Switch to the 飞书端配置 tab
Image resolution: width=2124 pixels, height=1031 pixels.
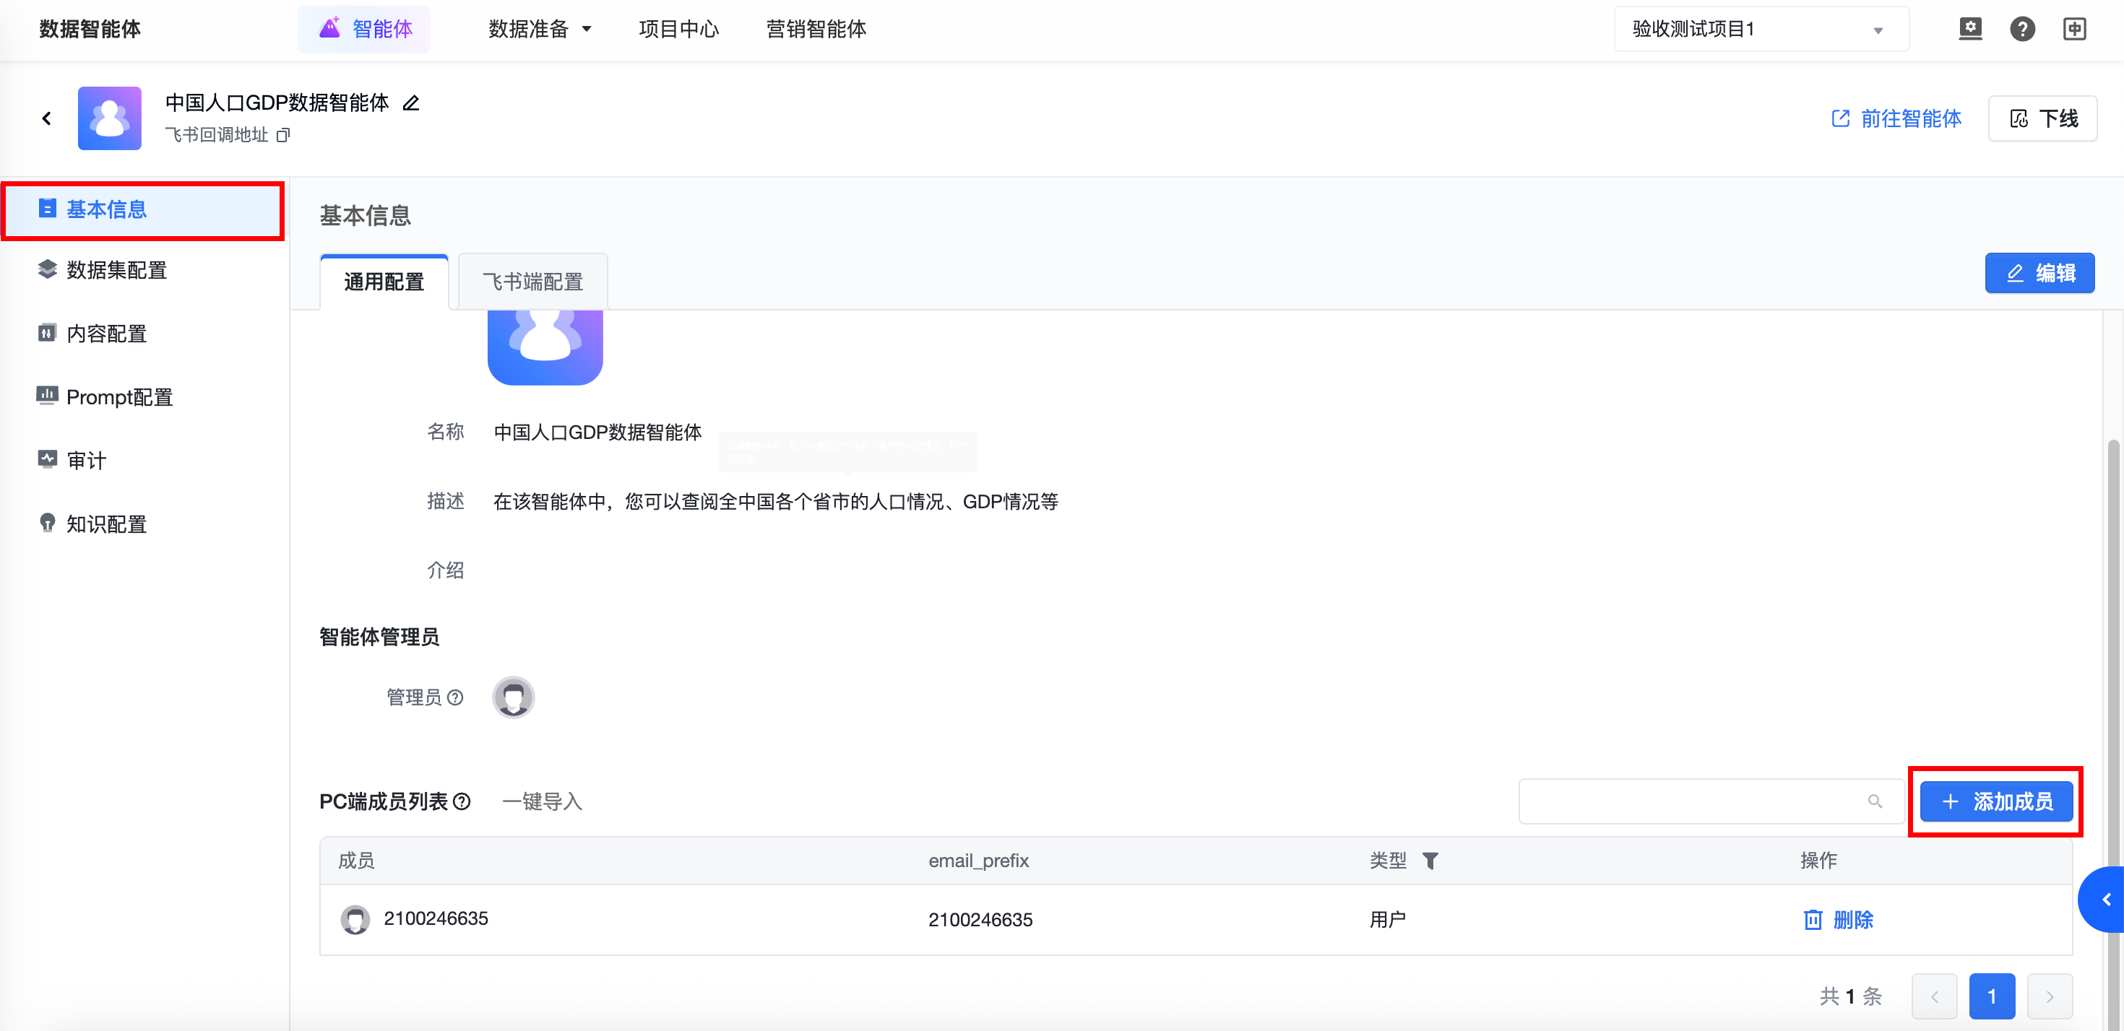pos(532,282)
